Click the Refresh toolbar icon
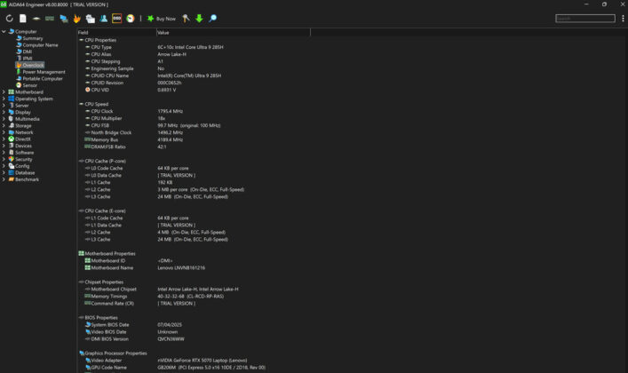The image size is (628, 373). pyautogui.click(x=9, y=19)
